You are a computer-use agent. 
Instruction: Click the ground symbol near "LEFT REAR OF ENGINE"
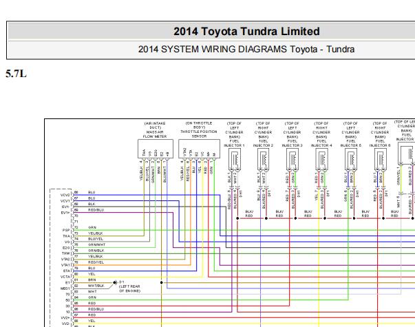115,282
